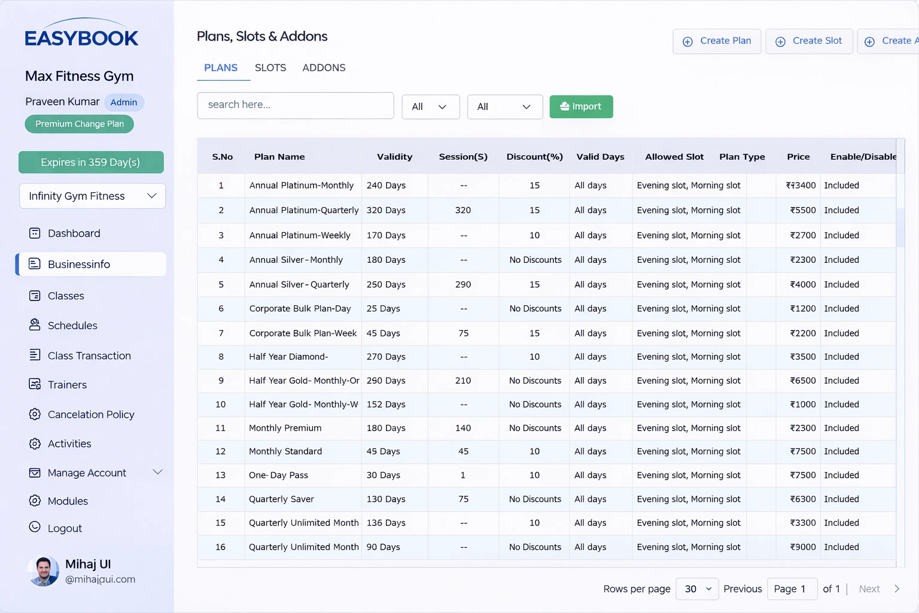Open the Dashboard sidebar icon
This screenshot has height=613, width=919.
pos(35,233)
